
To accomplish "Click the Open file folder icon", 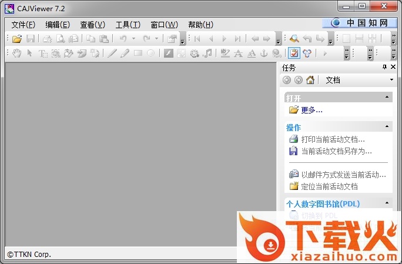I will click(x=17, y=39).
